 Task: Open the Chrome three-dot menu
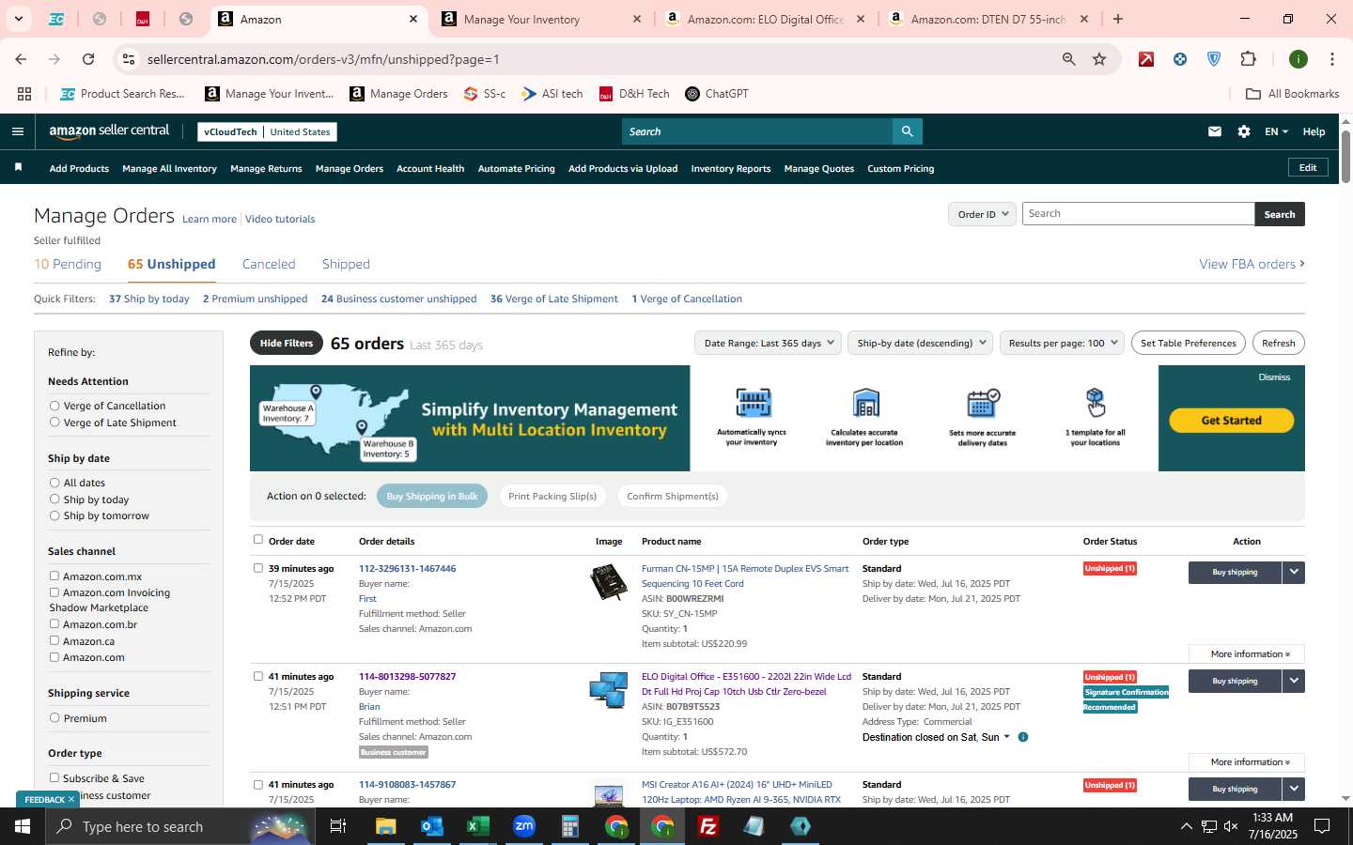[x=1332, y=59]
